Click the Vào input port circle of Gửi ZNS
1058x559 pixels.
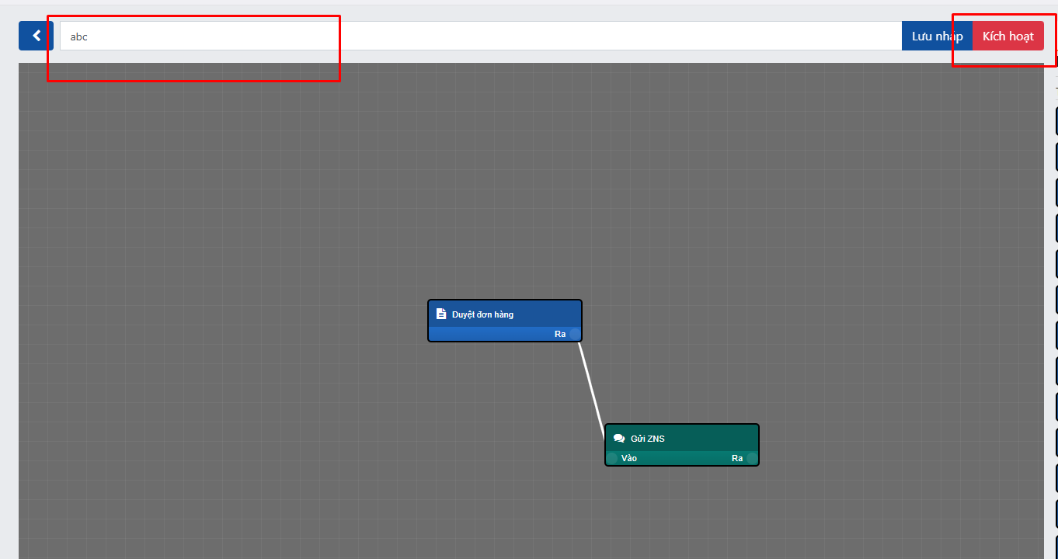(612, 458)
